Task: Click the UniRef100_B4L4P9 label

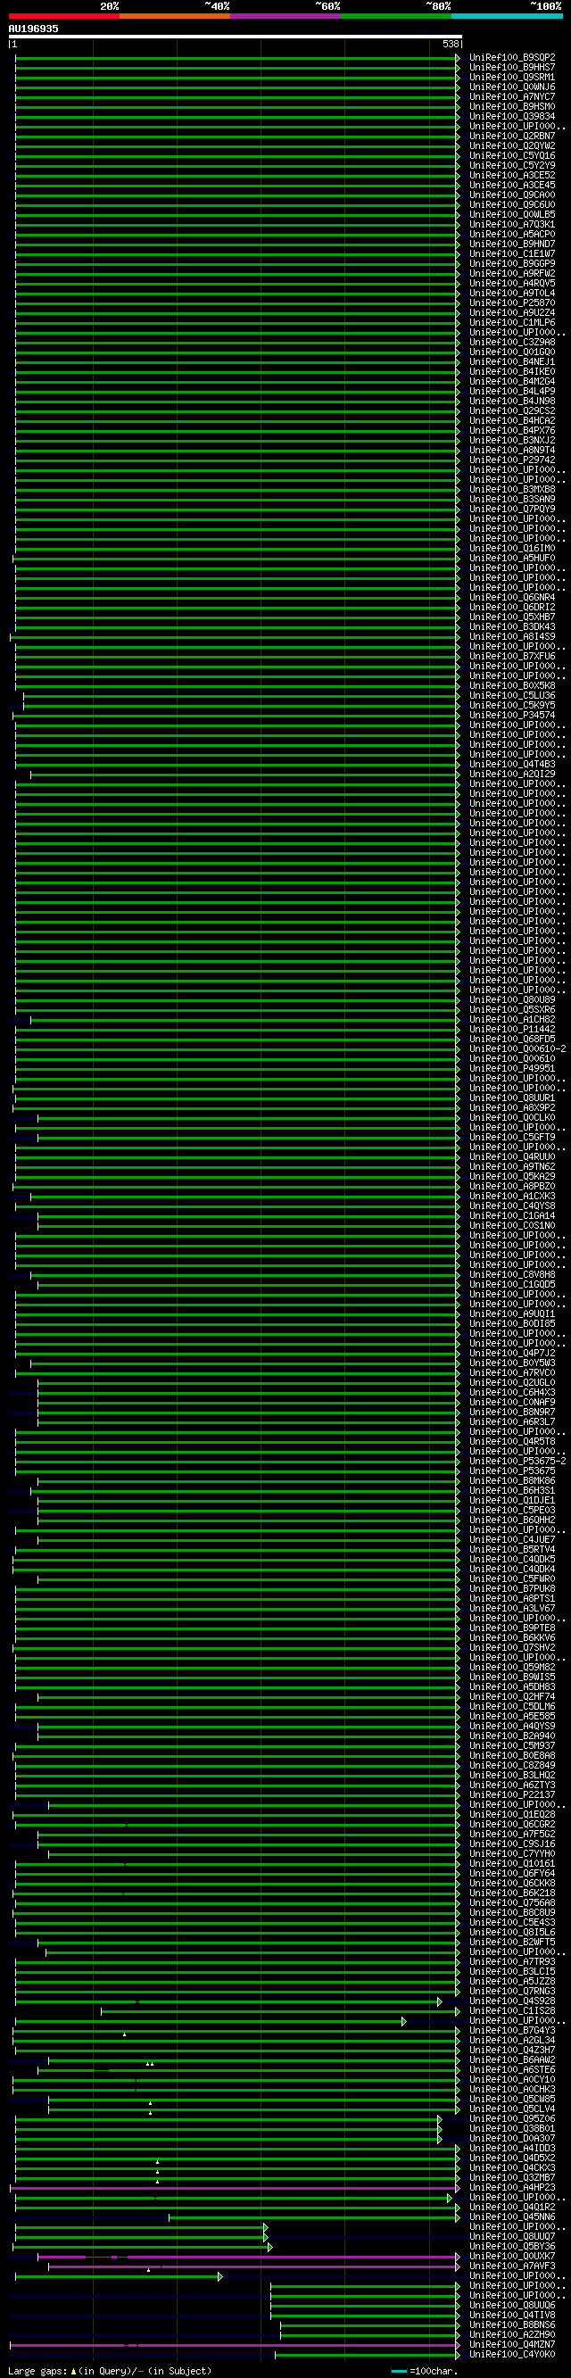Action: [512, 392]
